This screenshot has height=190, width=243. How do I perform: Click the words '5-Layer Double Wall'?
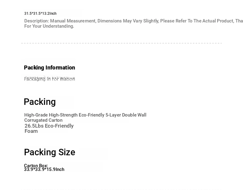[126, 115]
